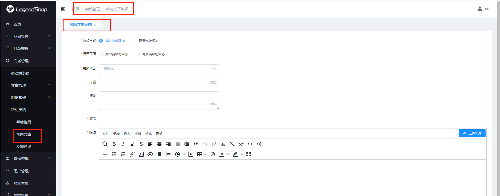The image size is (500, 196).
Task: Click the sidebar collapse hamburger icon
Action: (63, 9)
